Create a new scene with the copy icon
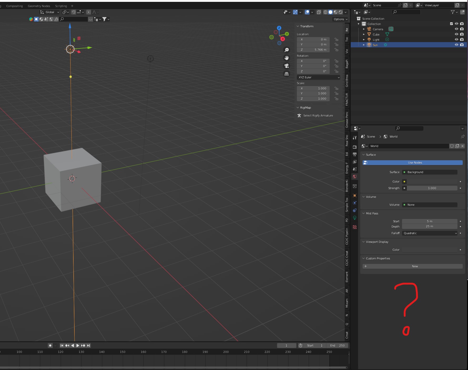This screenshot has height=370, width=468. 405,5
